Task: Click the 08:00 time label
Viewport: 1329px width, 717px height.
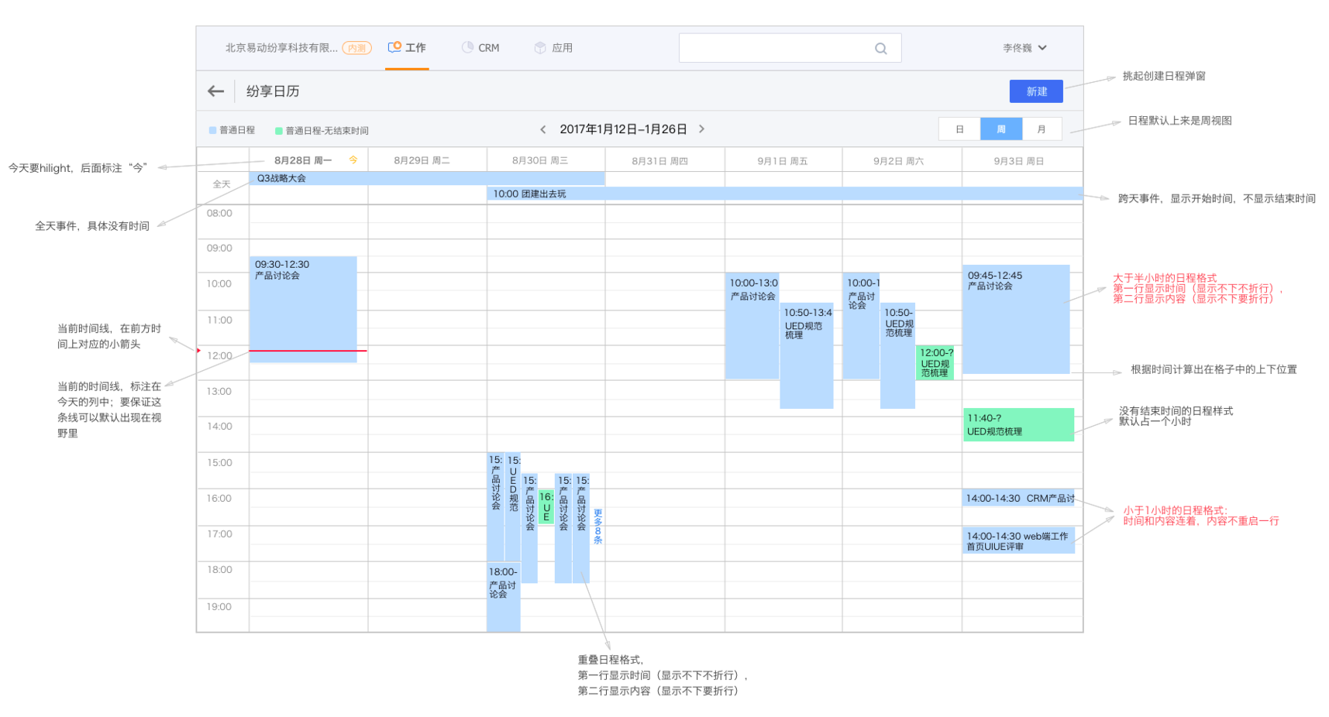Action: 219,213
